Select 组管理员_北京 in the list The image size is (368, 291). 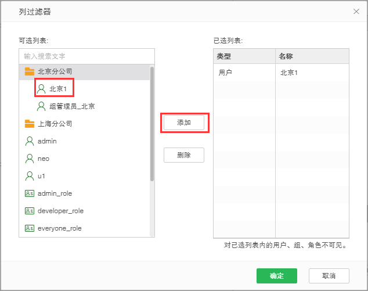(x=72, y=106)
